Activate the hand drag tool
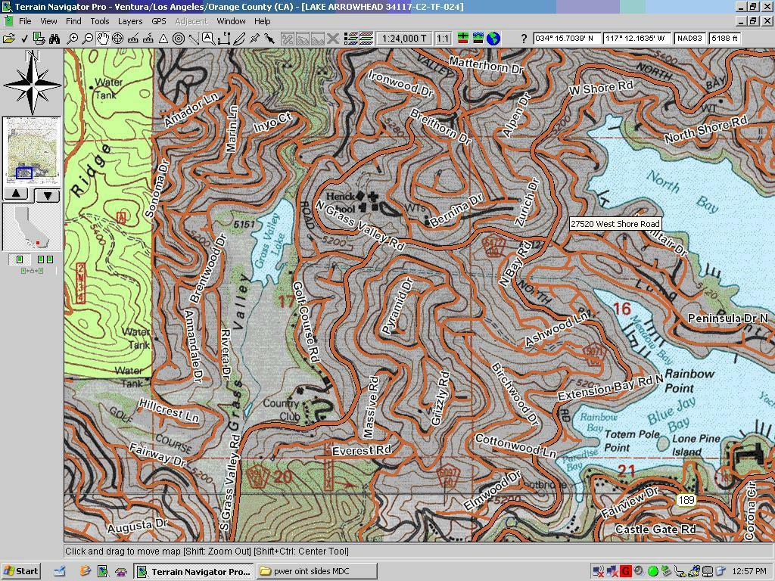775x581 pixels. click(102, 39)
